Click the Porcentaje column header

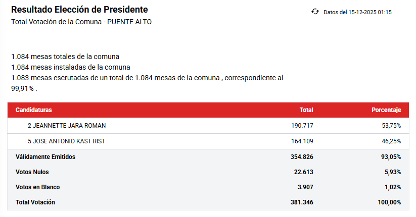click(x=386, y=110)
